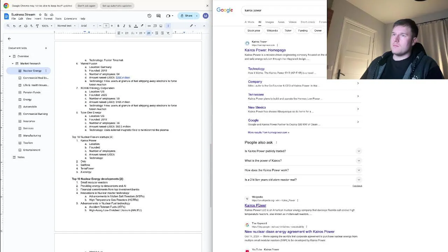Collapse the Market Research subtree
This screenshot has height=252, width=448.
(13, 64)
